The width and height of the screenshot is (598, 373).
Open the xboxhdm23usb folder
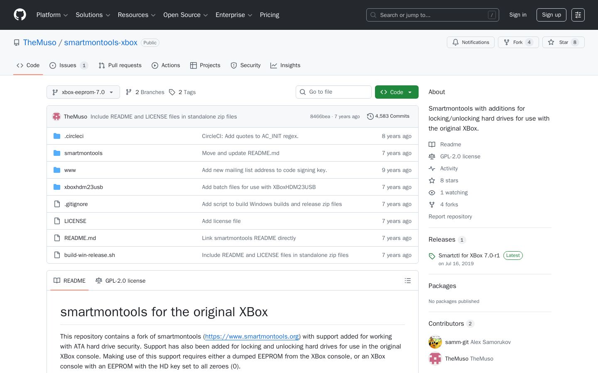(83, 187)
